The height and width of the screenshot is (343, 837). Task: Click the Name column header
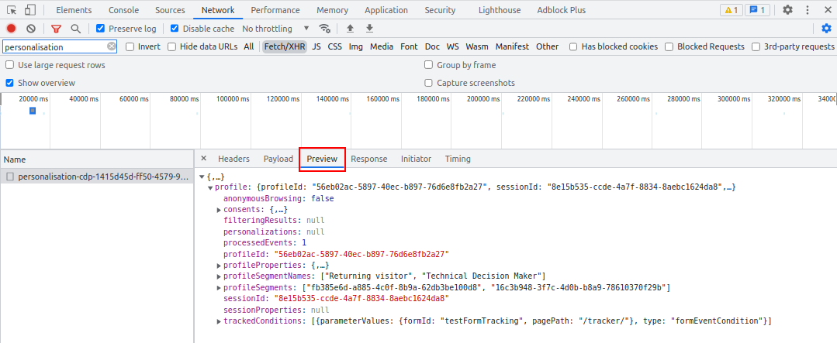[x=97, y=159]
